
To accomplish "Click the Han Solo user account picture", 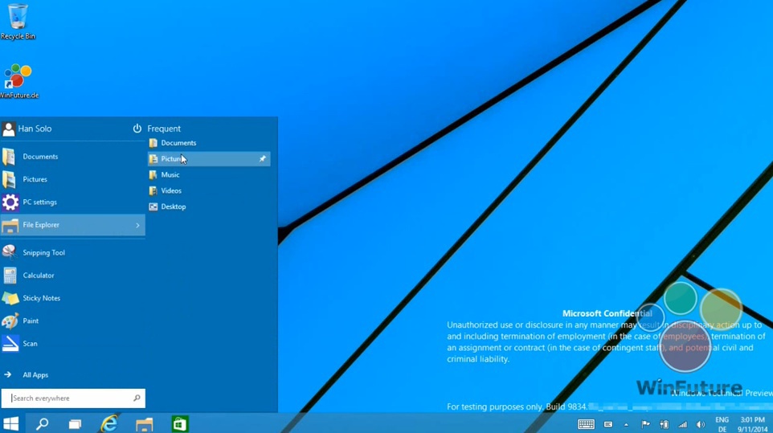I will (8, 129).
